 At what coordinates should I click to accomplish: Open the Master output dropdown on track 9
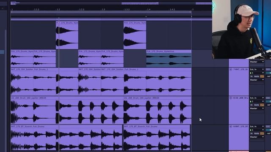click(x=257, y=137)
